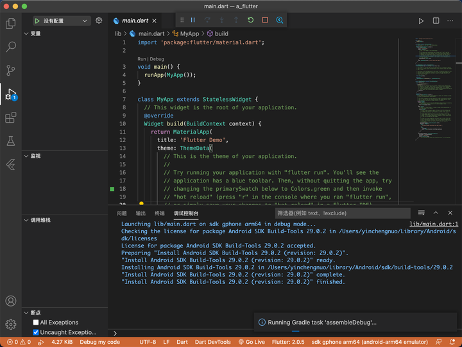Click Go Live in status bar
This screenshot has height=347, width=462.
click(x=252, y=342)
